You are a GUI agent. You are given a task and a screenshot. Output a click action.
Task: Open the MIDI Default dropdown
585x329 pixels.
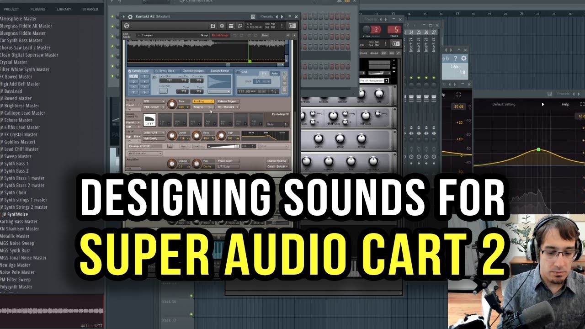[154, 107]
